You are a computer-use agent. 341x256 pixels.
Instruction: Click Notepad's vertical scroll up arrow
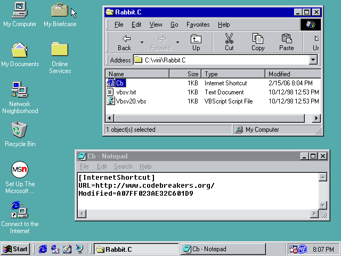323,177
